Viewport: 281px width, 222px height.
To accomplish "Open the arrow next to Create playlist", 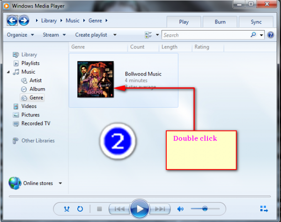I will pyautogui.click(x=115, y=35).
